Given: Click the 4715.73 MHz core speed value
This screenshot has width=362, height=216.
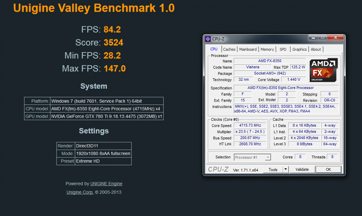Looking at the screenshot, I should point(250,126).
